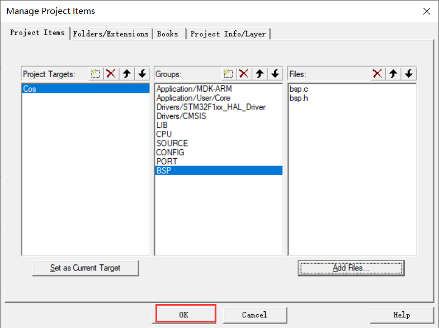Select the BSP group

(x=218, y=170)
